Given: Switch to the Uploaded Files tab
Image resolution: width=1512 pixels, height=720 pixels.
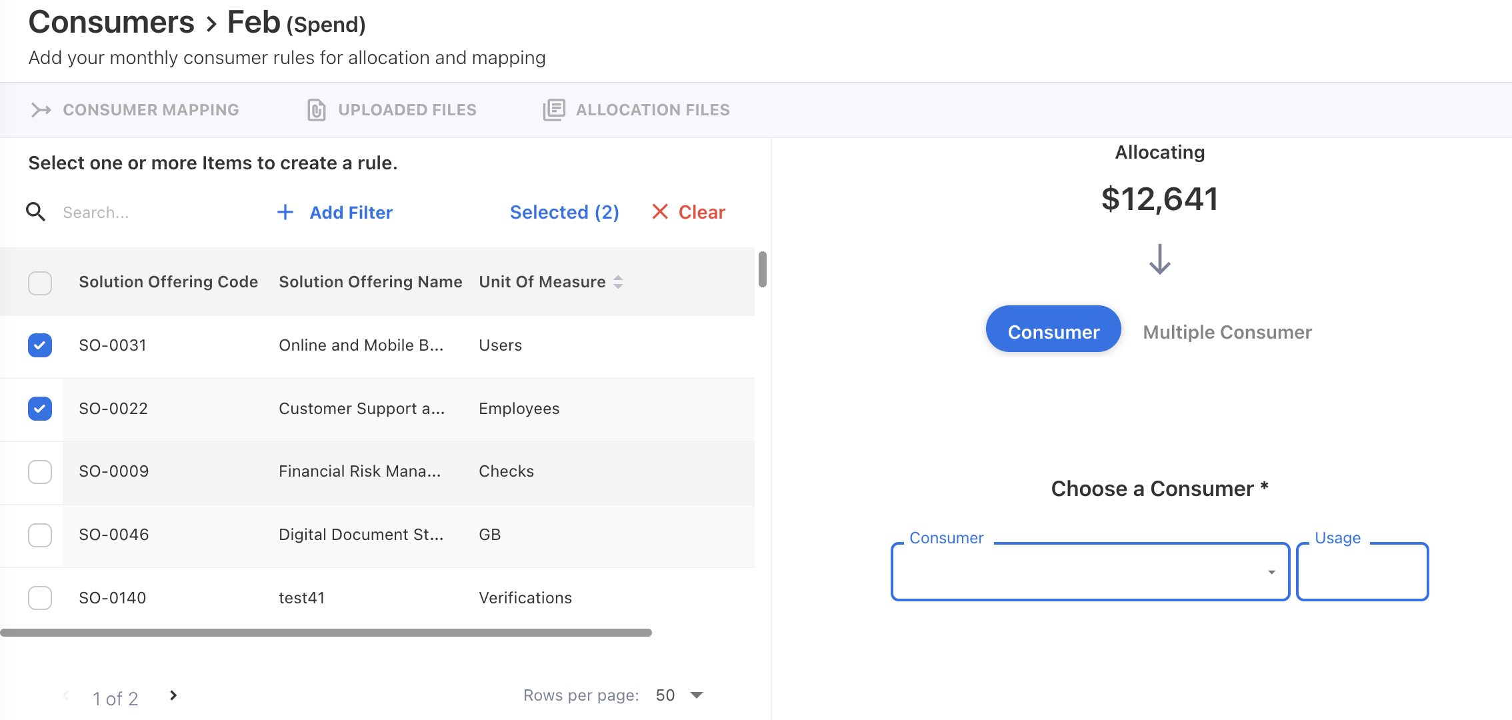Looking at the screenshot, I should click(x=407, y=110).
